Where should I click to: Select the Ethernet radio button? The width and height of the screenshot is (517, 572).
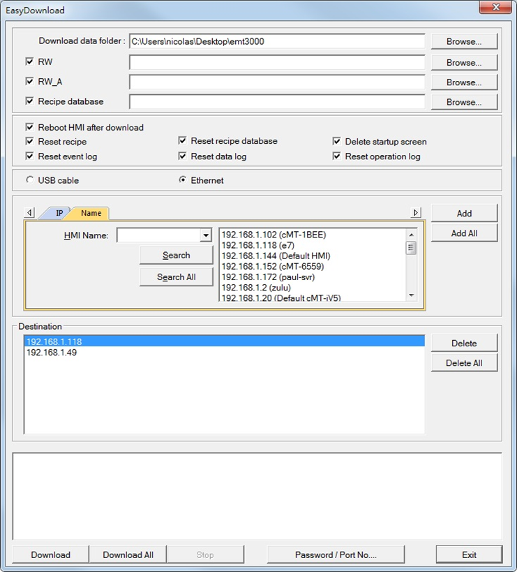183,180
